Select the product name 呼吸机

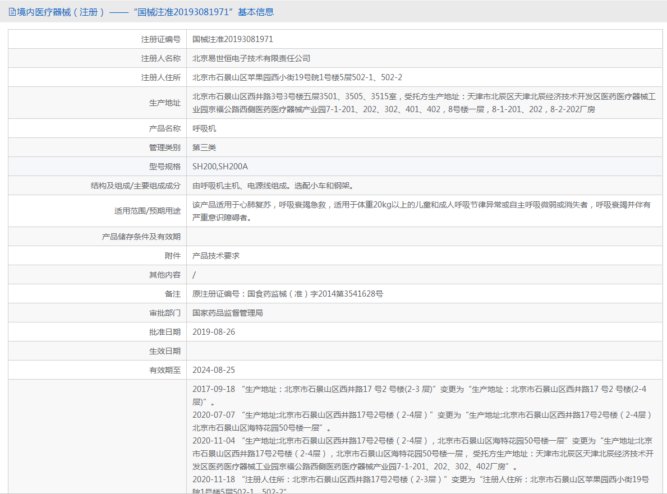click(204, 128)
